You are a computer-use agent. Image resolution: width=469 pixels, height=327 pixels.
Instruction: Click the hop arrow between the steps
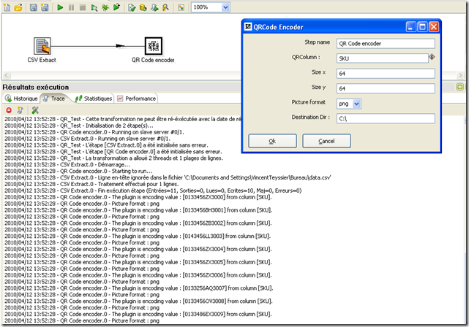[x=120, y=46]
